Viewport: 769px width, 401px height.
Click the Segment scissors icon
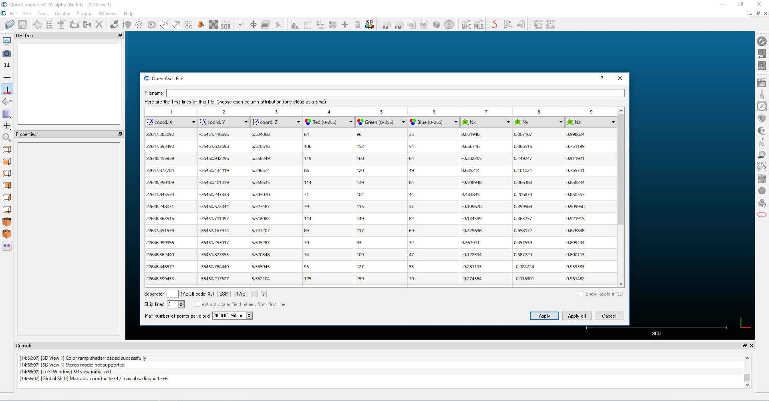click(241, 25)
